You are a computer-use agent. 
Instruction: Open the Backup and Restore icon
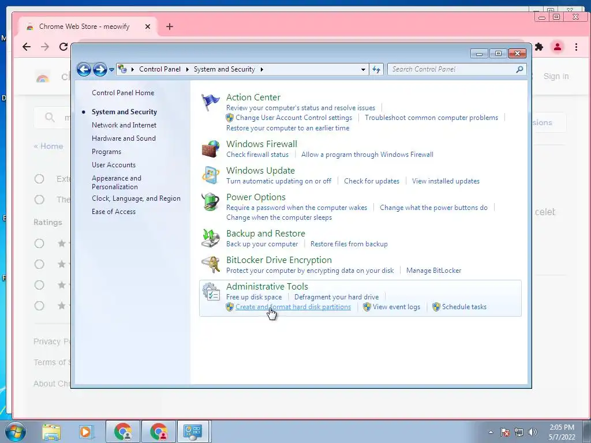tap(210, 238)
